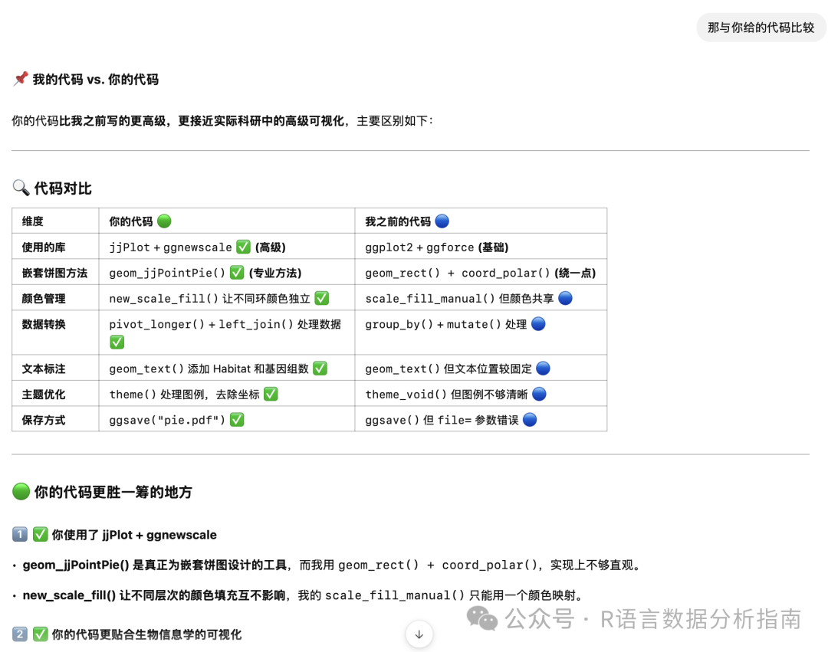Click the ggsave() 但 file= 参数错误 text
Image resolution: width=828 pixels, height=652 pixels.
442,421
